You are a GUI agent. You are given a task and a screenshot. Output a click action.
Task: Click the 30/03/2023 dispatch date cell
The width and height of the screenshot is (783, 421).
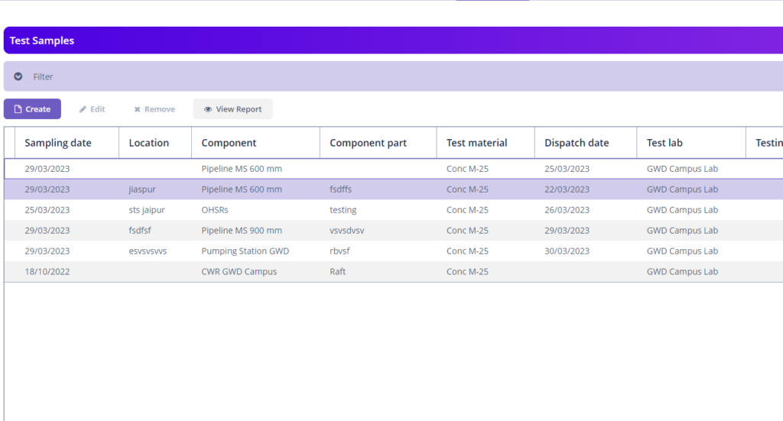click(567, 251)
